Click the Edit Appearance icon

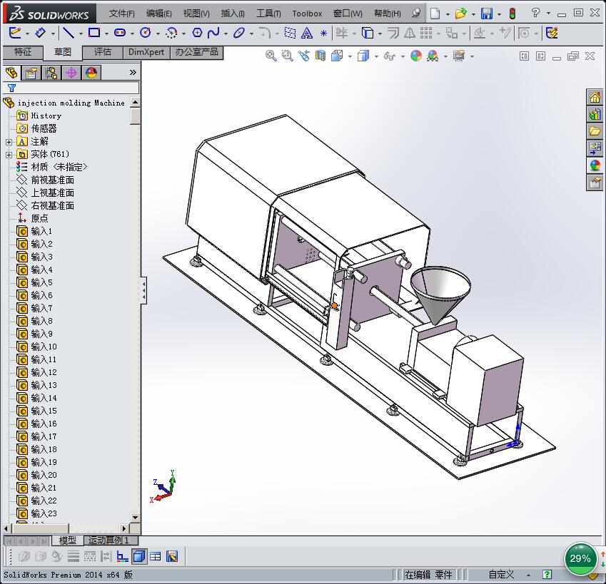point(416,56)
